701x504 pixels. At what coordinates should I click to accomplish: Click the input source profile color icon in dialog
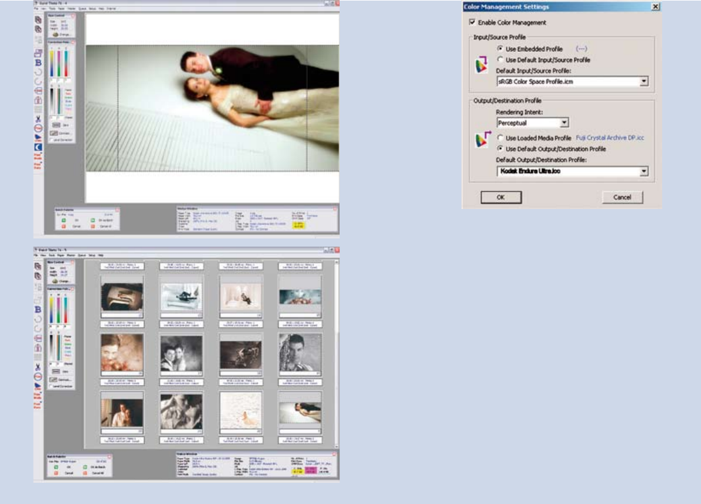pyautogui.click(x=481, y=65)
